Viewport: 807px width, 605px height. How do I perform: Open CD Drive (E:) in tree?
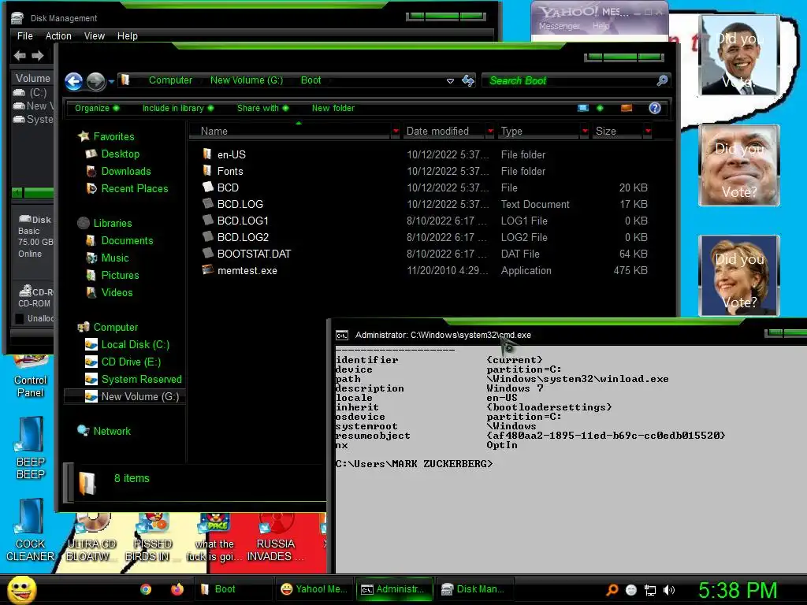[x=131, y=362]
